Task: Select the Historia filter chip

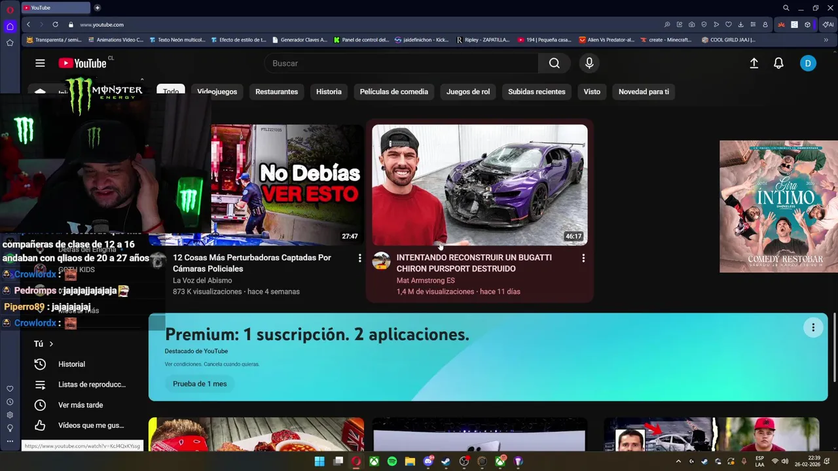Action: [x=329, y=92]
